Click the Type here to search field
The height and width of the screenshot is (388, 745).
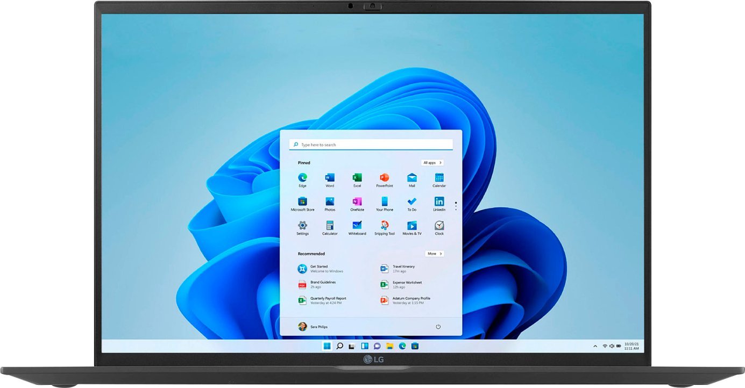tap(371, 145)
